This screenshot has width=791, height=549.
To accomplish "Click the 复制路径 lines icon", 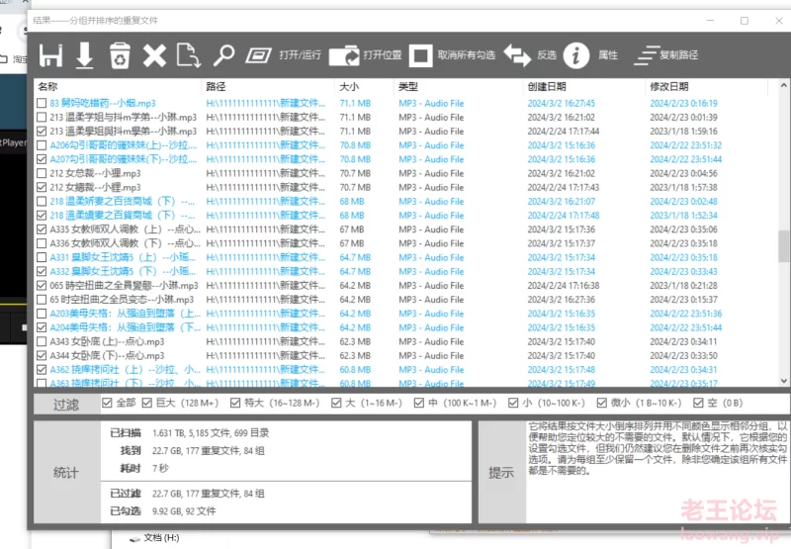I will [648, 55].
